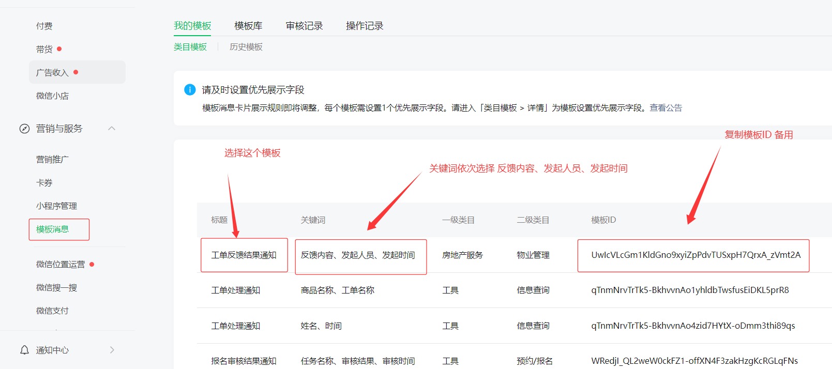Click the compass icon beside 营销与服务

24,129
